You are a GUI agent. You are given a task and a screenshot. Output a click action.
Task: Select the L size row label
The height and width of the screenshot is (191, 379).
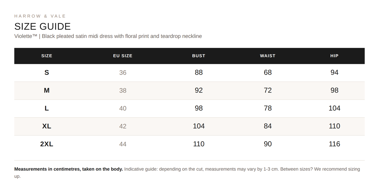47,108
